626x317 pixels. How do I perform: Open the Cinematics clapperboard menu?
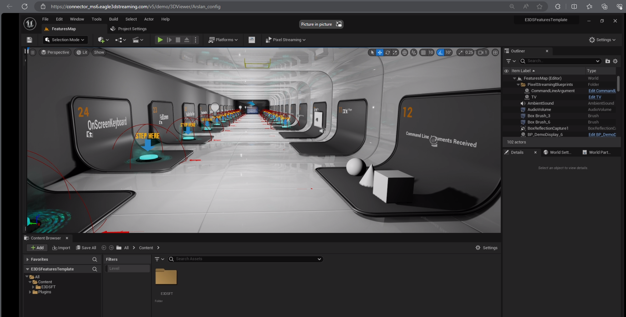[x=138, y=40]
